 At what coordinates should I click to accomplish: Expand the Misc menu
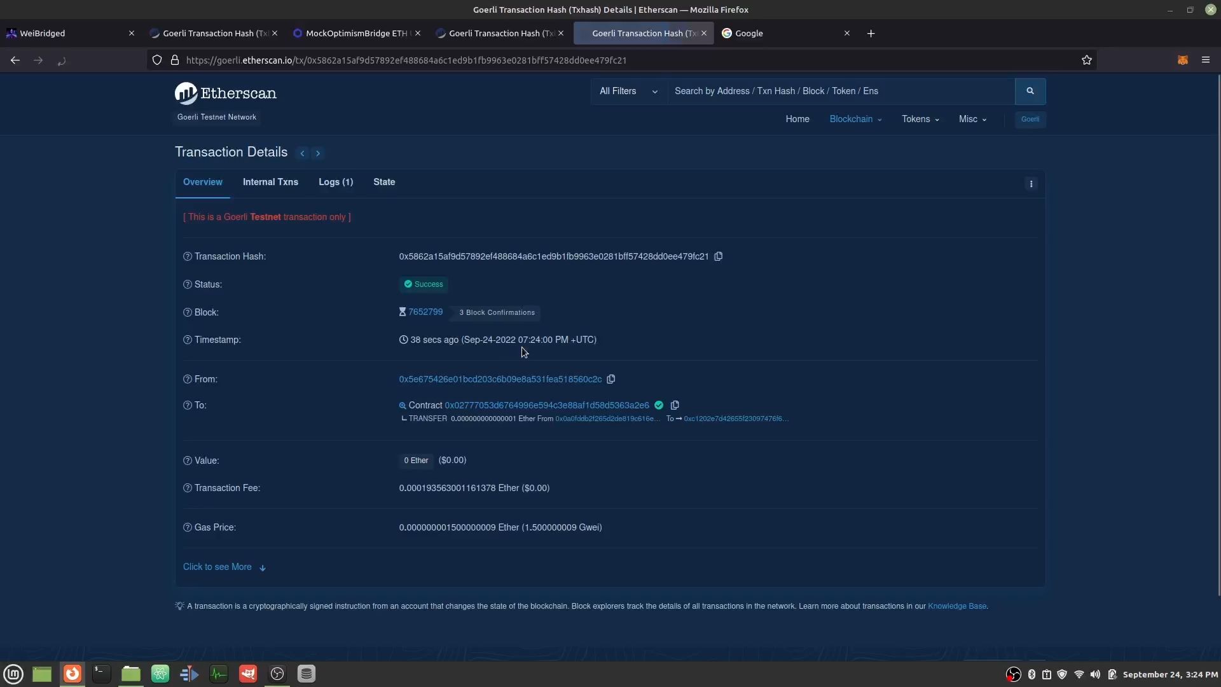(x=972, y=119)
